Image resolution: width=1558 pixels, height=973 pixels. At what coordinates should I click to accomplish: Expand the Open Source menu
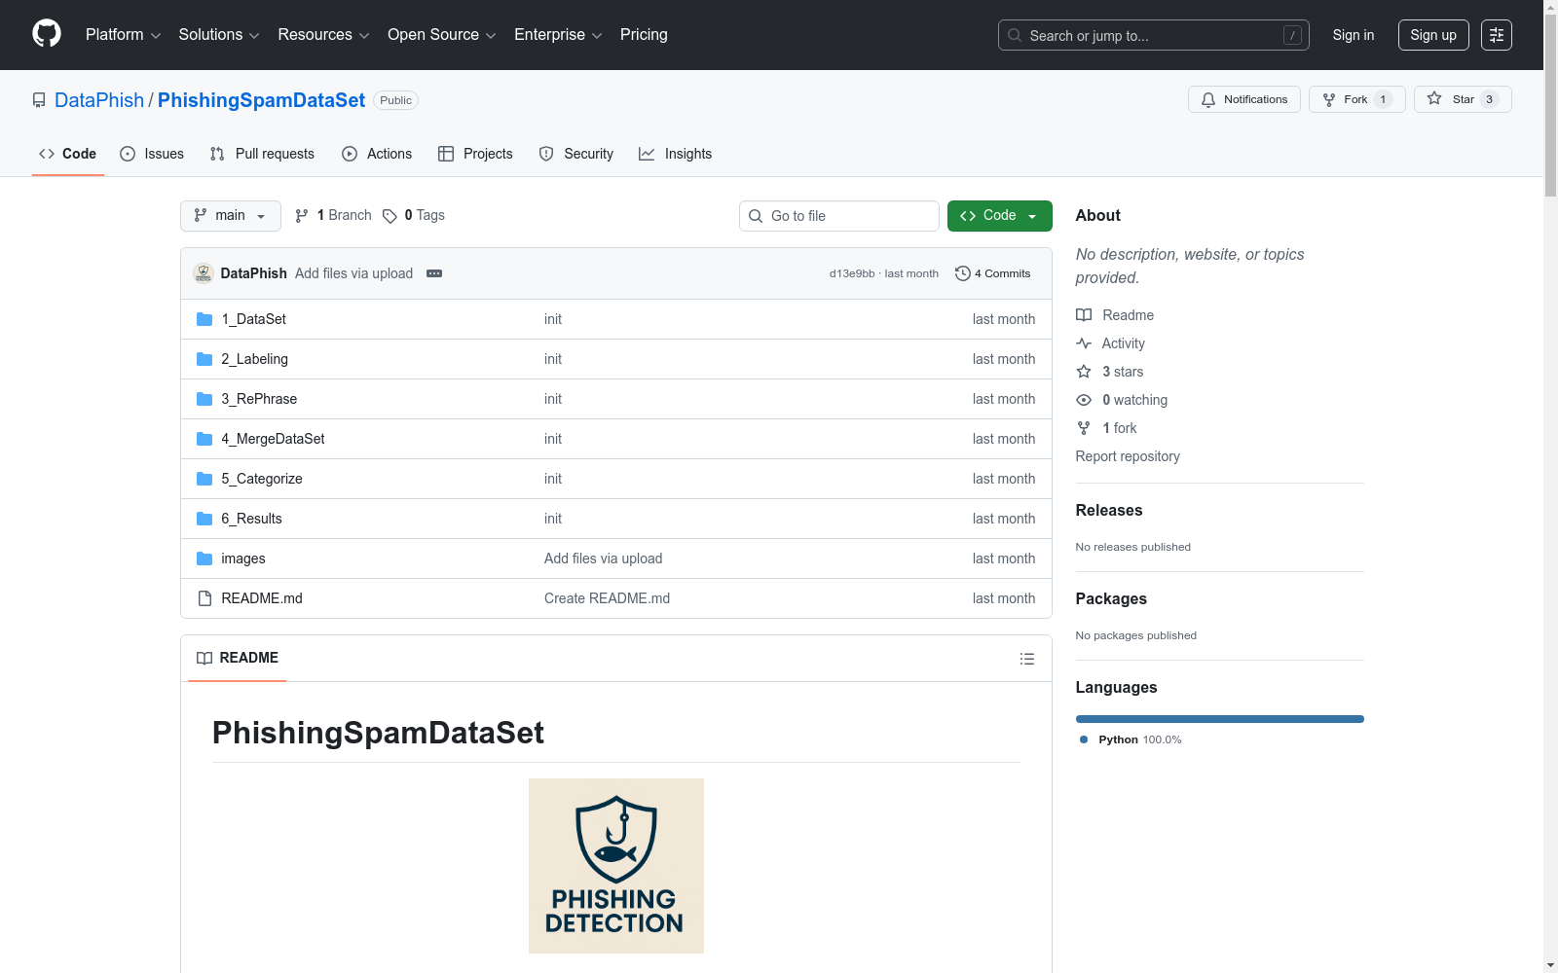(442, 35)
